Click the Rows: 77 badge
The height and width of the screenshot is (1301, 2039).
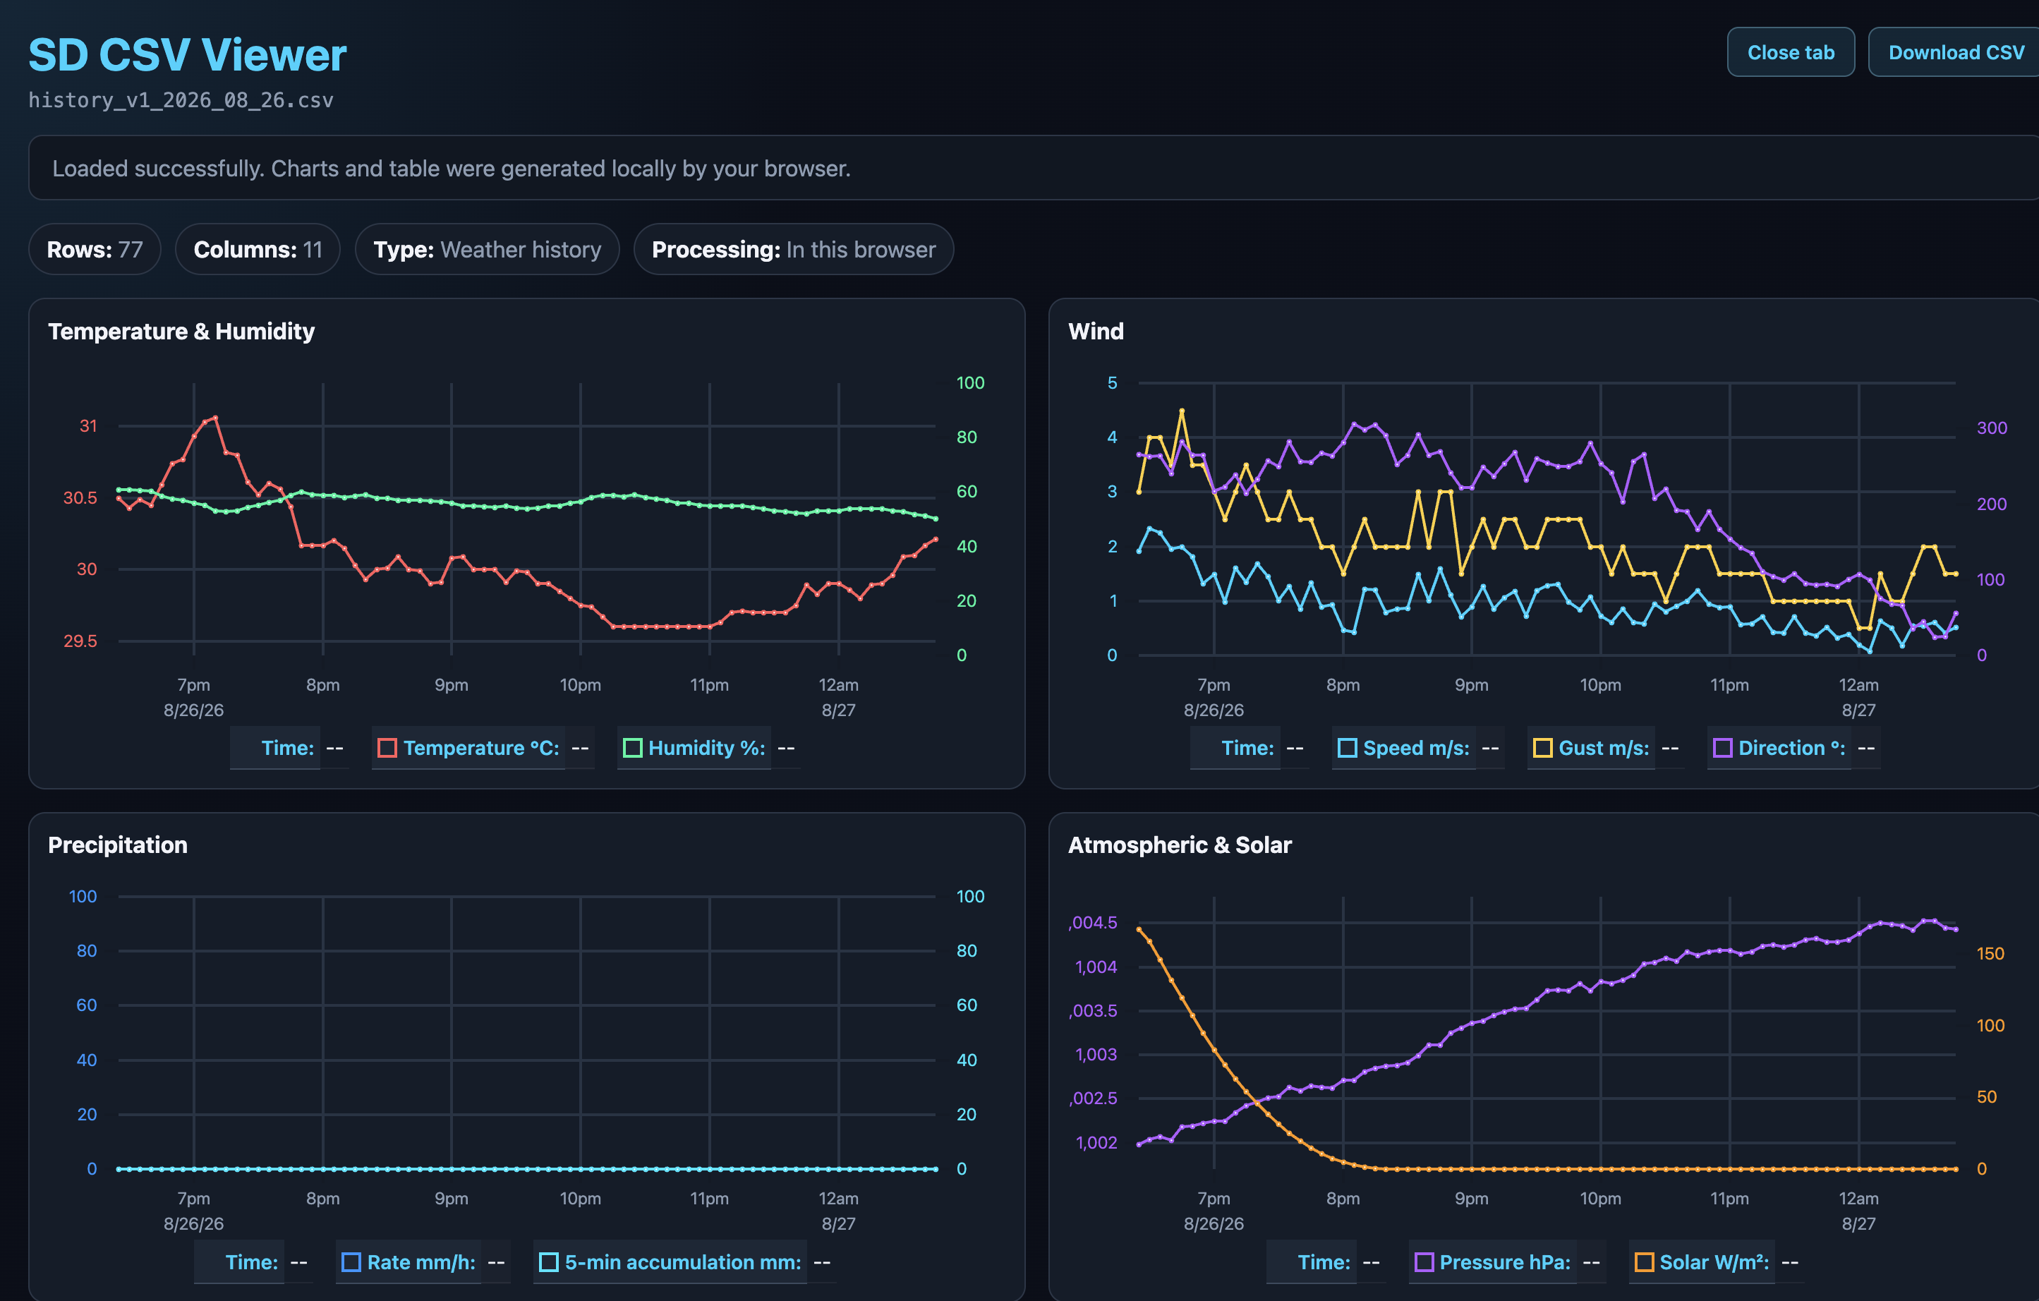[95, 249]
